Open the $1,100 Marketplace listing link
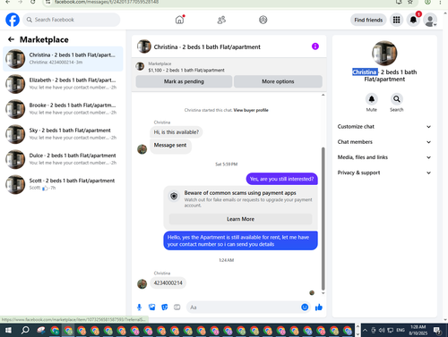 click(x=186, y=71)
